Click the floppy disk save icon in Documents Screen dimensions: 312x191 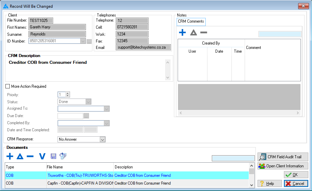53,156
